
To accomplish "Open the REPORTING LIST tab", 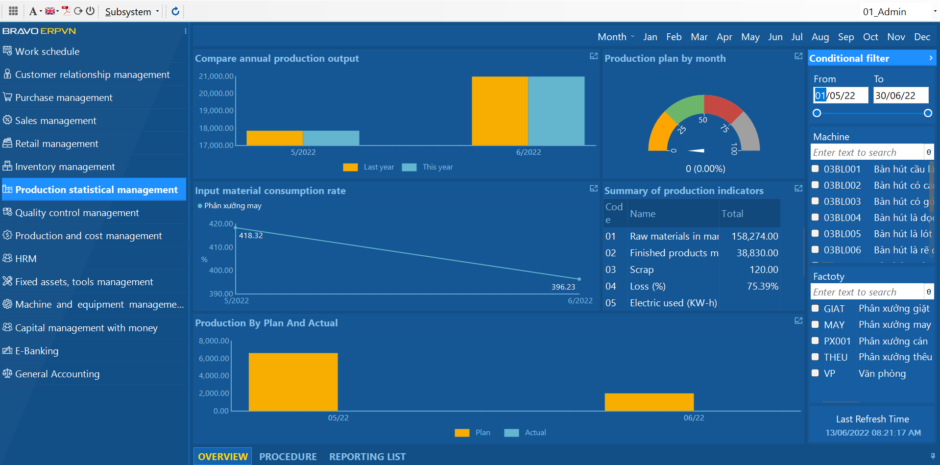I will 367,456.
